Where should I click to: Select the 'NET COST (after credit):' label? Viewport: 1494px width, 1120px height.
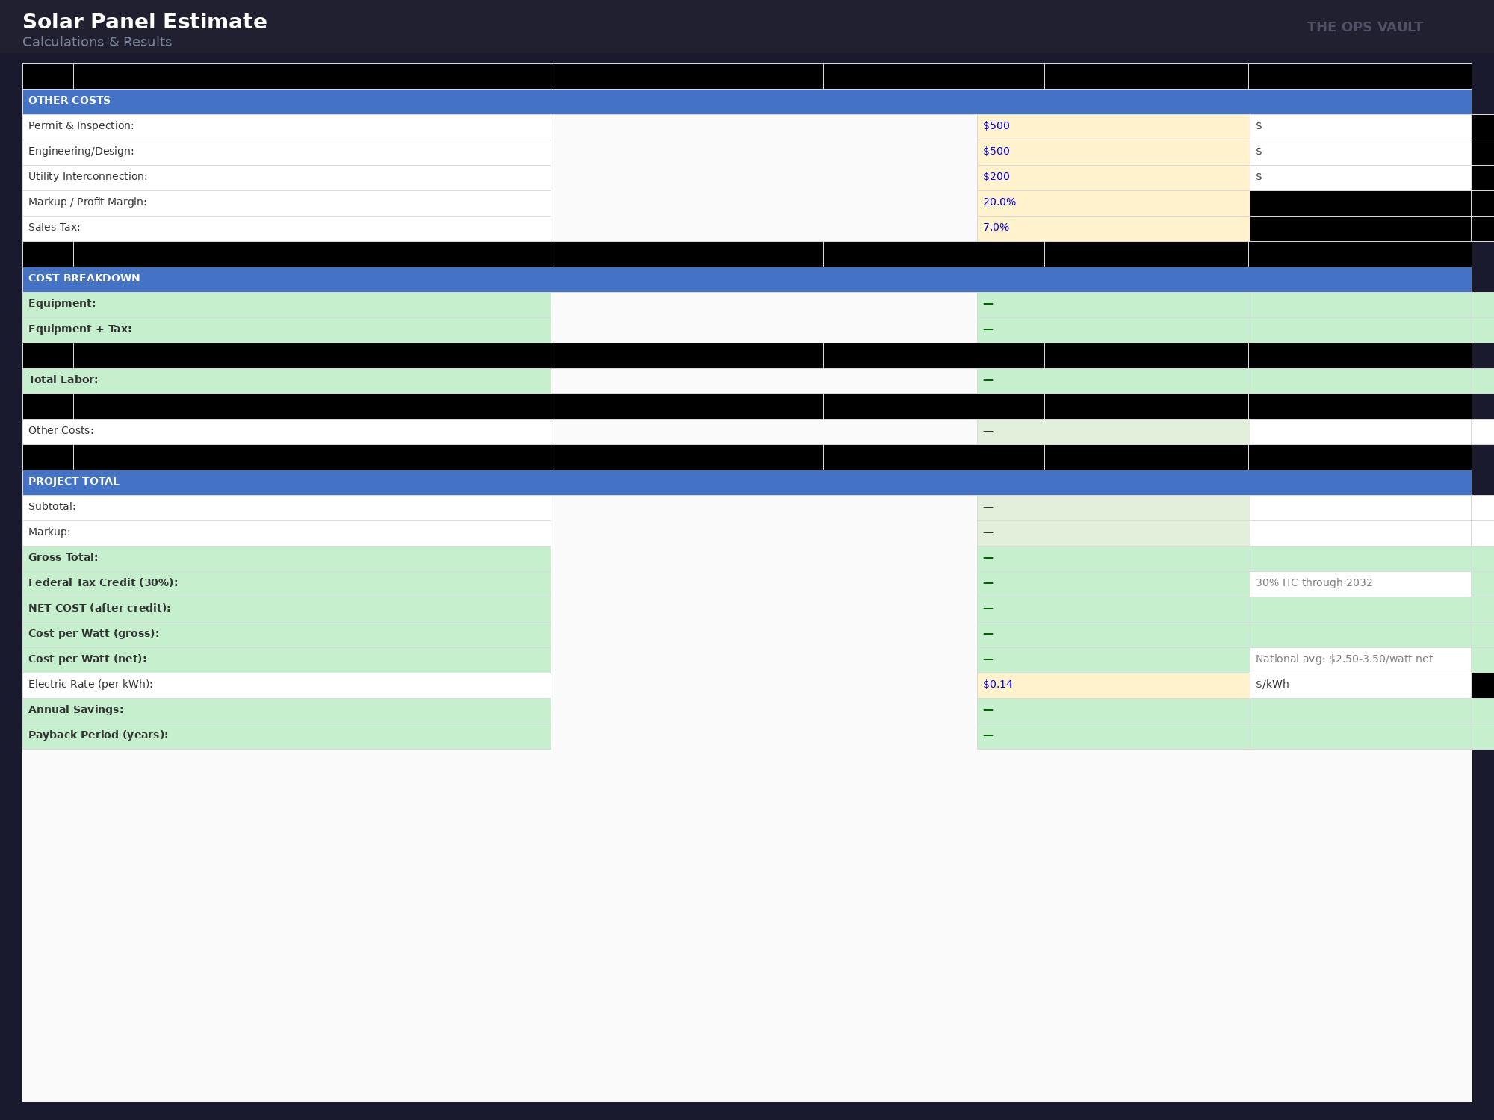(x=287, y=609)
